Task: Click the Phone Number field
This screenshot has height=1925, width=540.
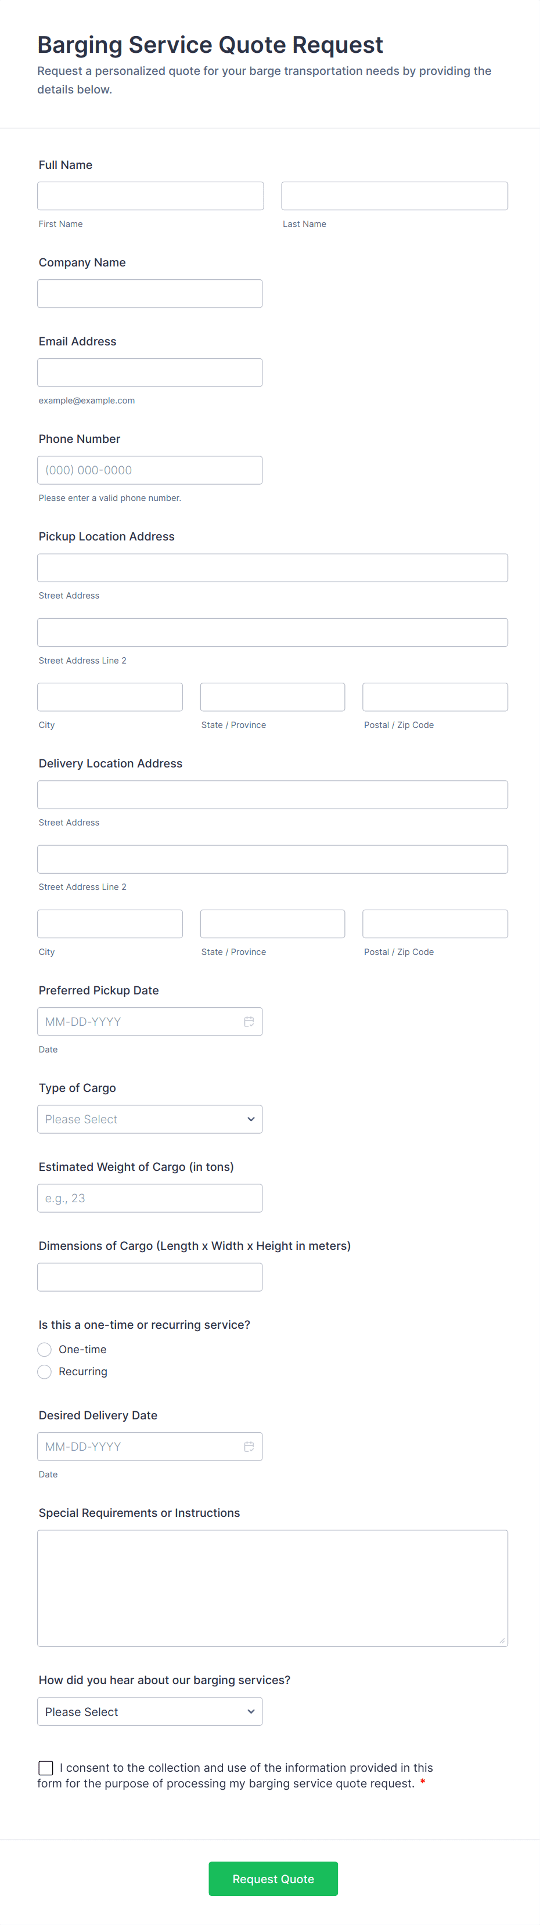Action: click(x=150, y=470)
